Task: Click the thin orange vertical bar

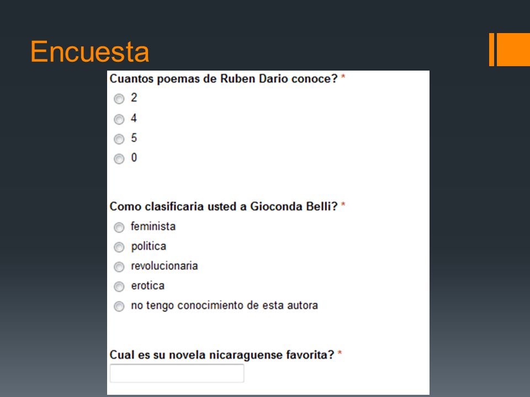Action: [x=491, y=49]
